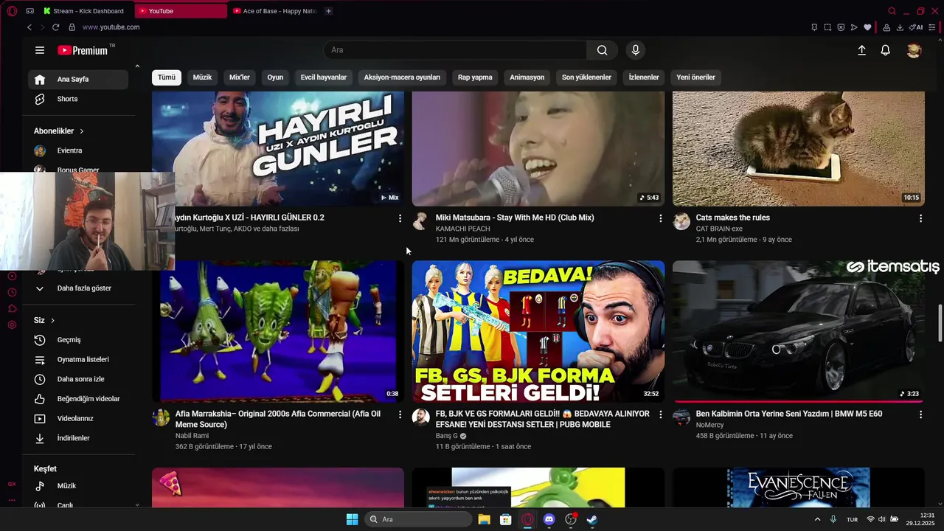Open Opera sidebar settings gear icon
Viewport: 944px width, 531px height.
click(x=12, y=325)
